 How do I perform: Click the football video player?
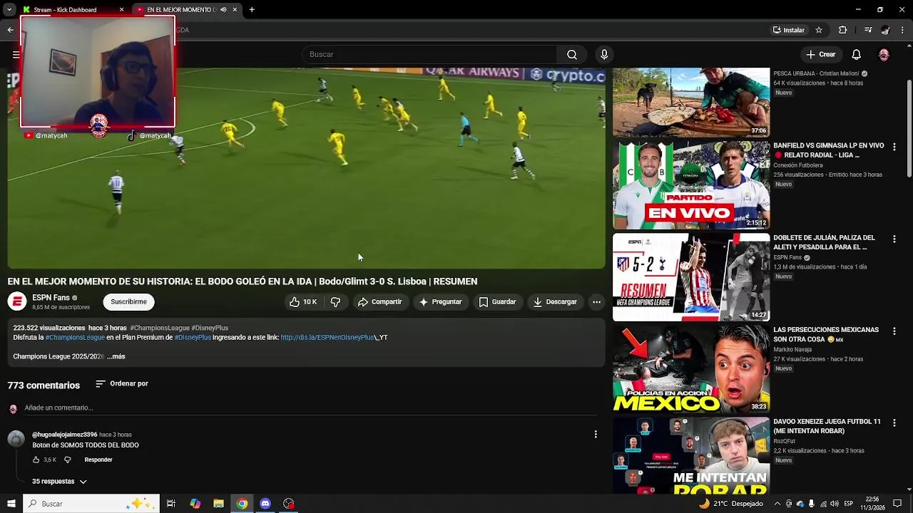point(307,168)
